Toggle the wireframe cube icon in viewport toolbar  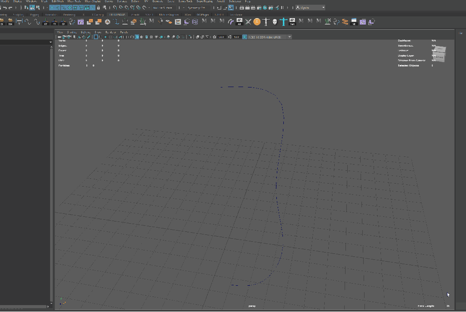[x=132, y=37]
